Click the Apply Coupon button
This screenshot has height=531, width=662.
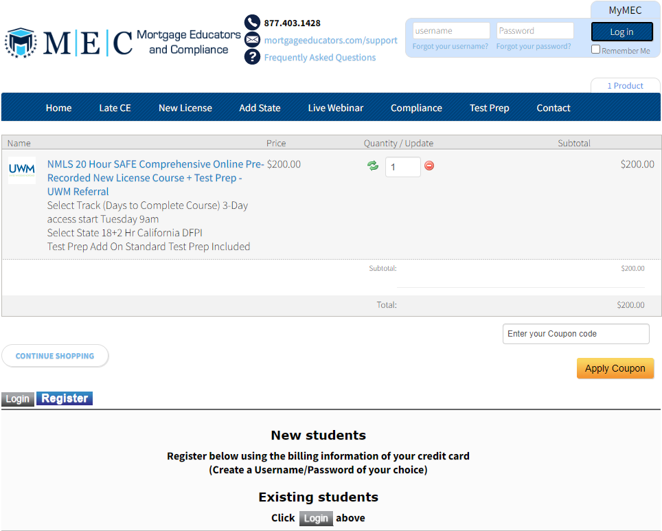[615, 368]
